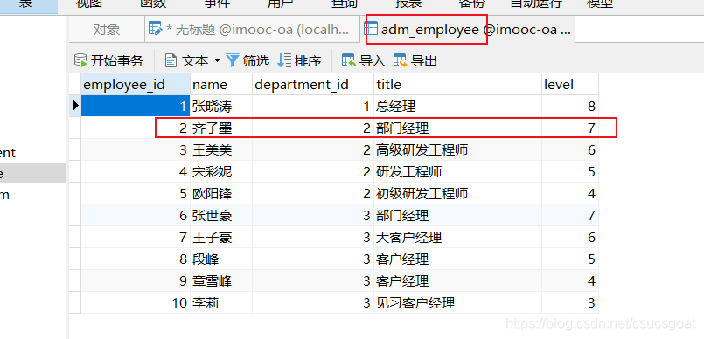Click the name column header
The image size is (704, 339).
(221, 84)
